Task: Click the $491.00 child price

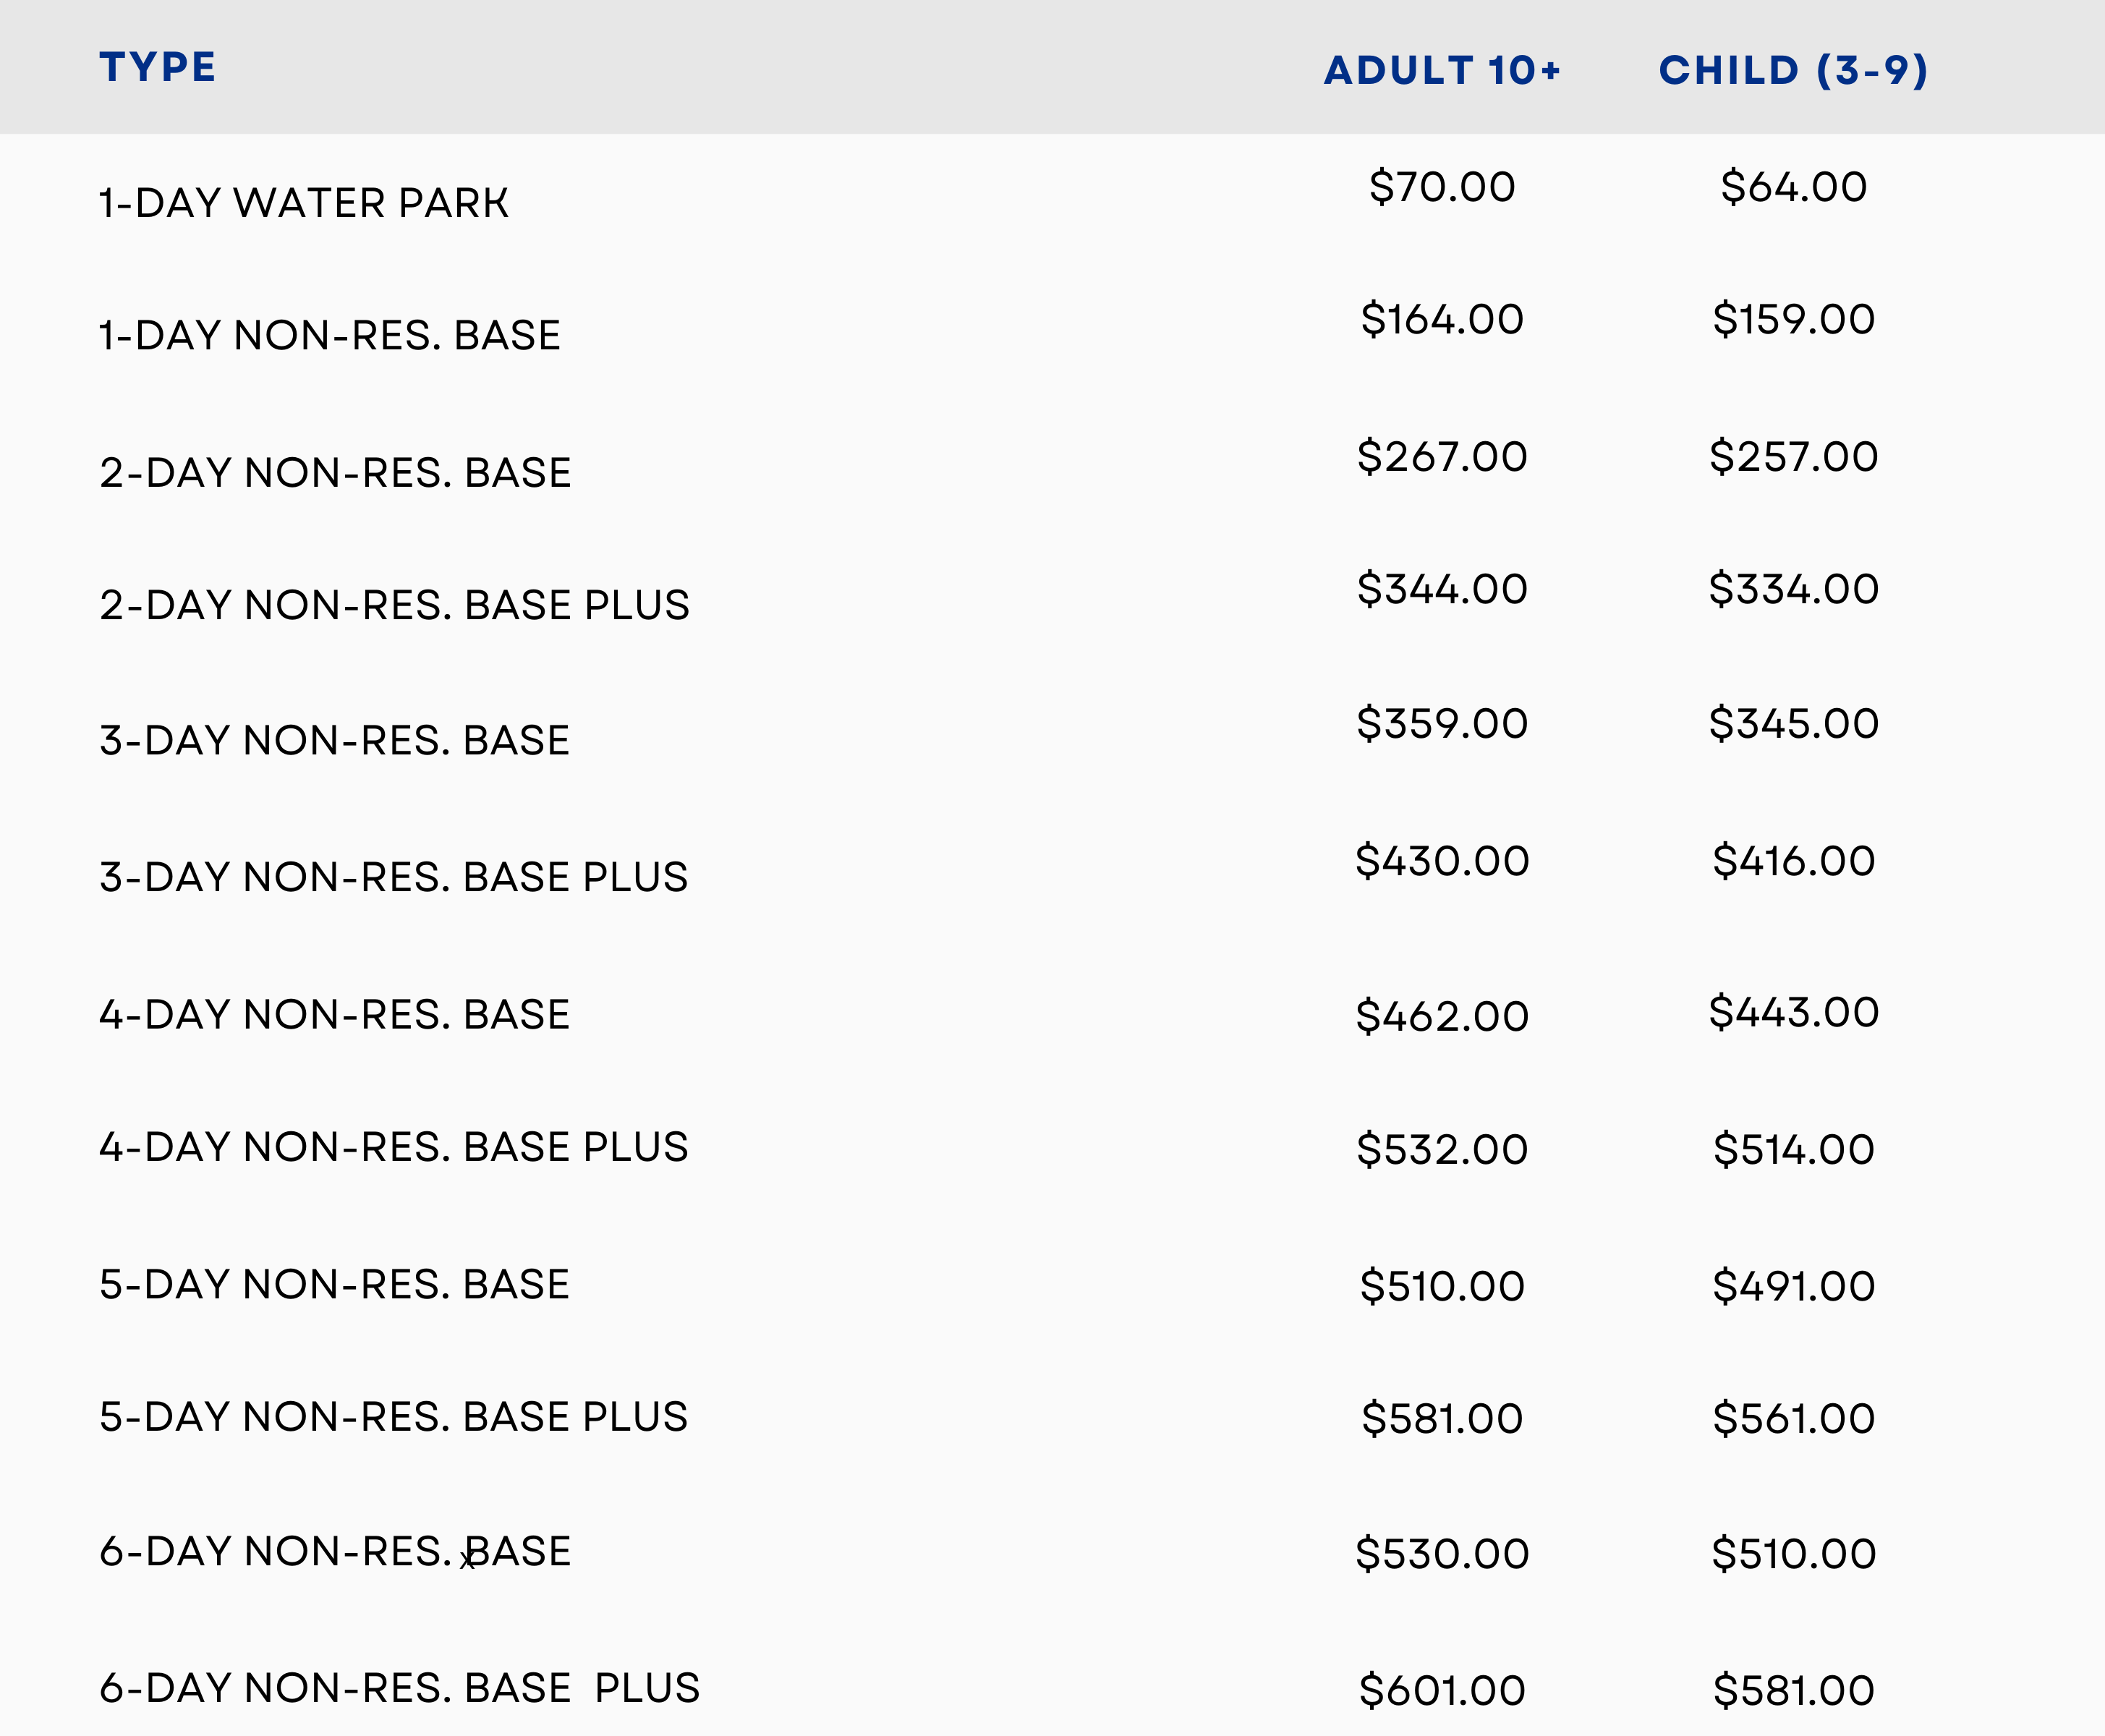Action: click(x=1793, y=1285)
